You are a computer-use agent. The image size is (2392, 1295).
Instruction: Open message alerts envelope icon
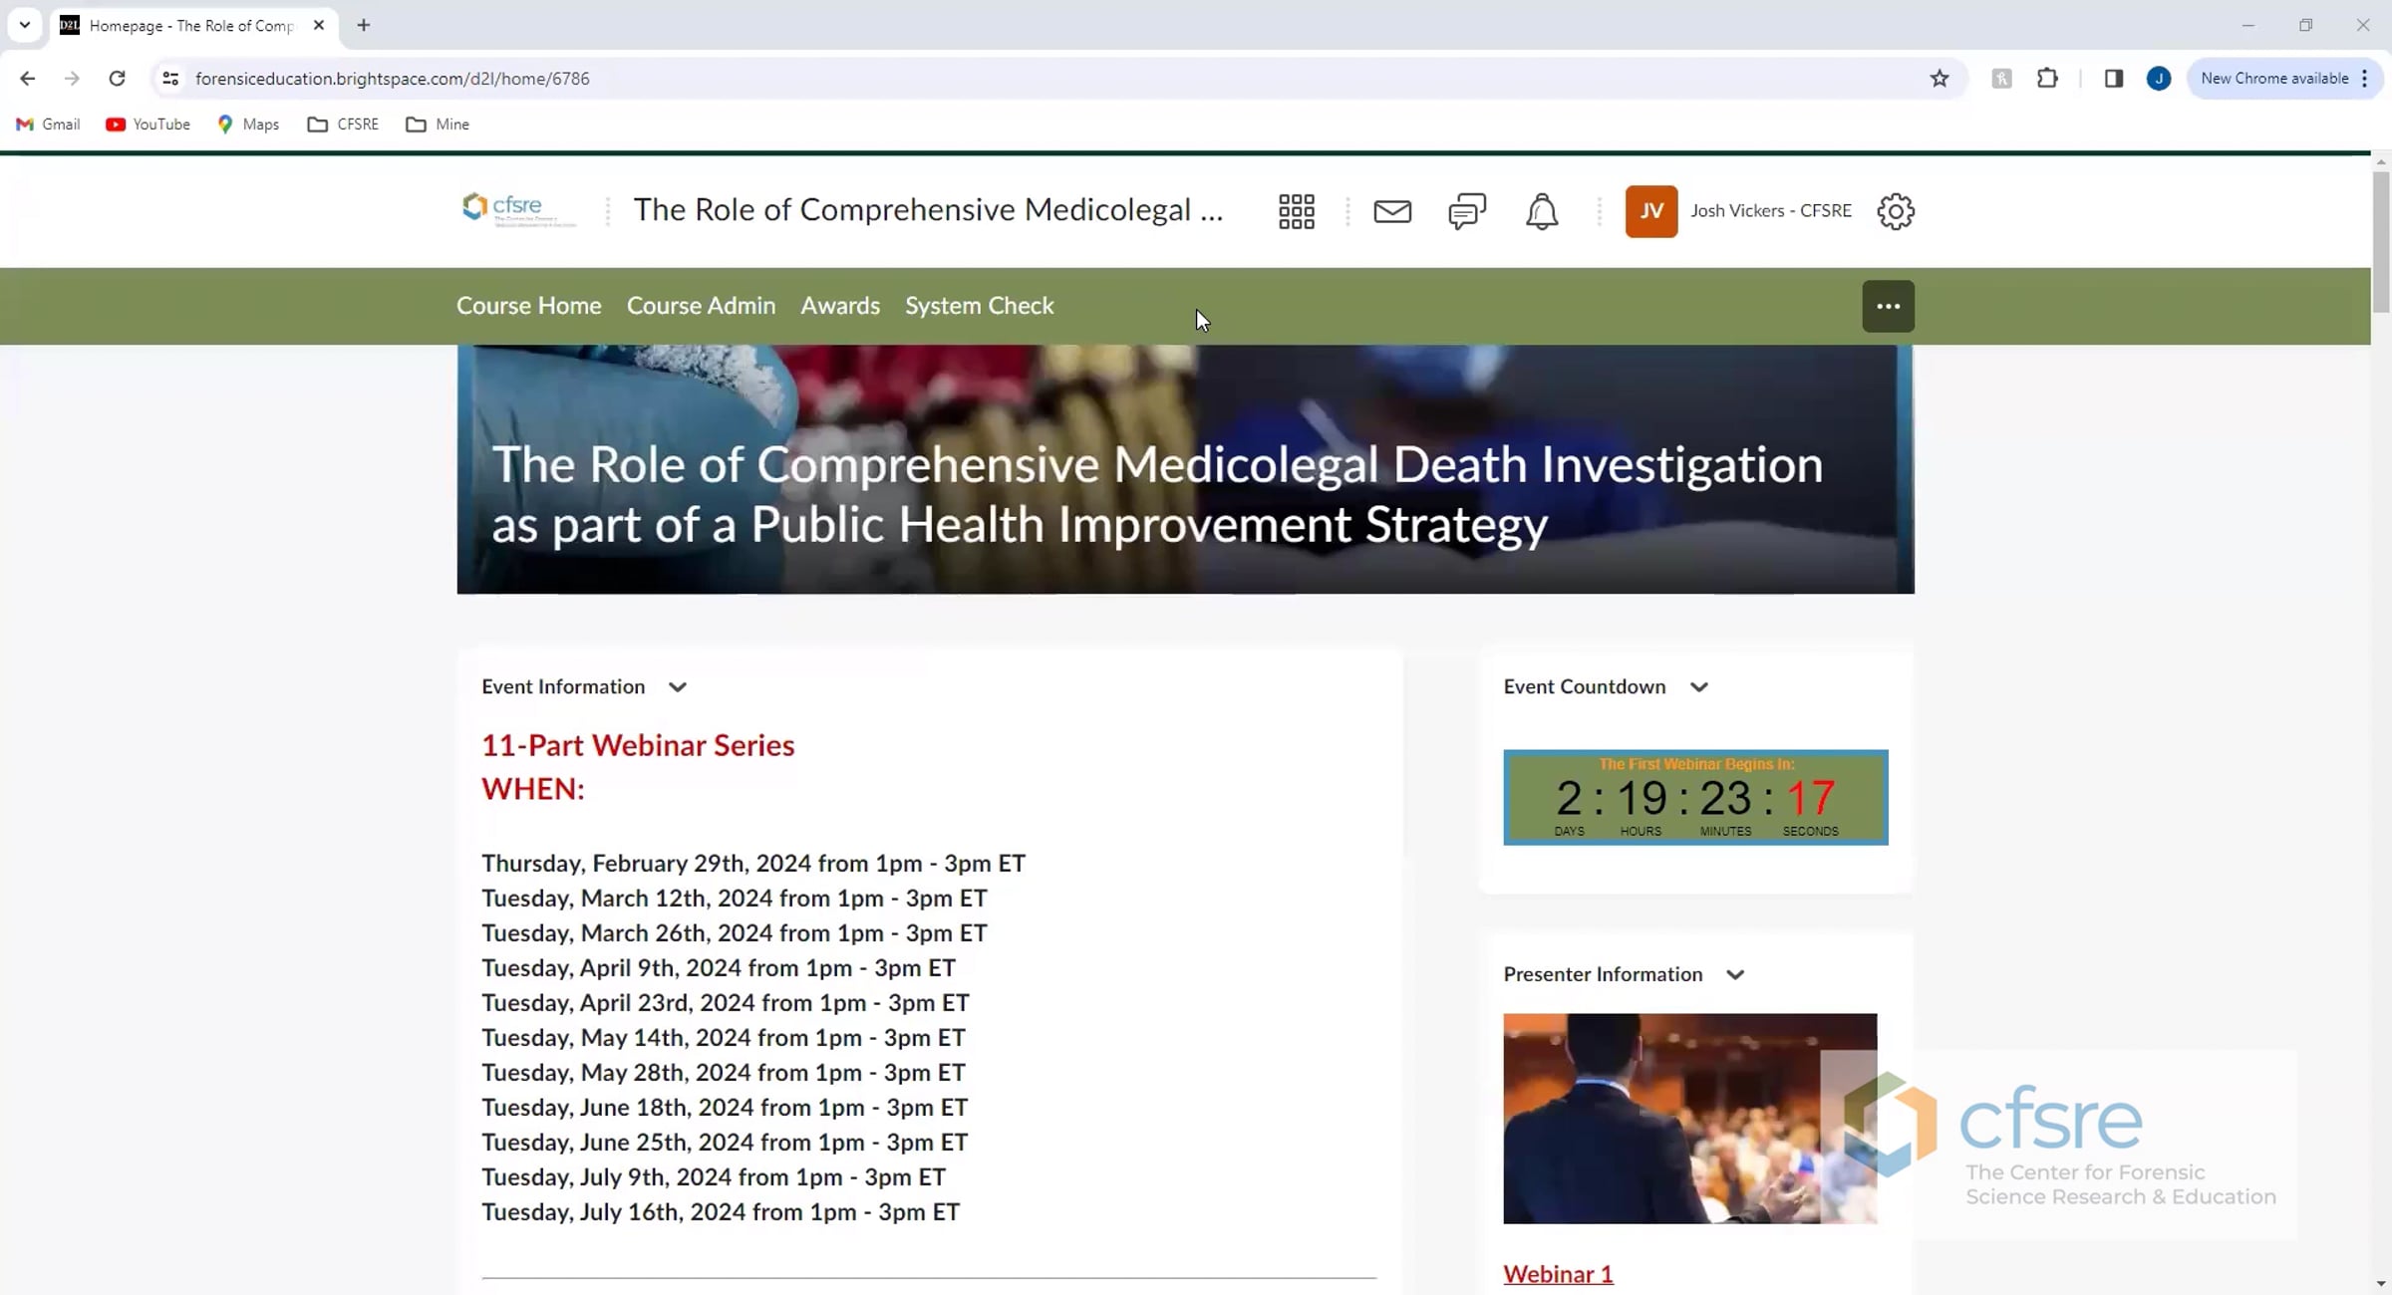coord(1391,211)
